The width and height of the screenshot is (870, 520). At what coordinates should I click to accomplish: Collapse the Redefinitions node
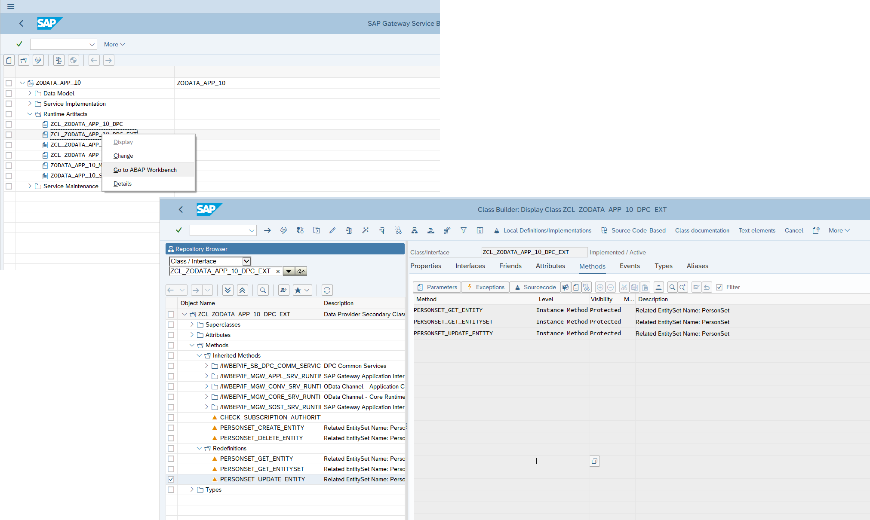(199, 448)
